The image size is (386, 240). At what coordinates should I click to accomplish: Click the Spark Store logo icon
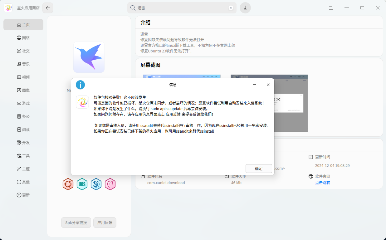pyautogui.click(x=8, y=8)
